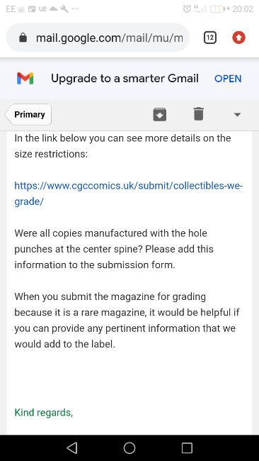The height and width of the screenshot is (461, 259).
Task: Tap the alarm clock status icon
Action: pyautogui.click(x=187, y=9)
